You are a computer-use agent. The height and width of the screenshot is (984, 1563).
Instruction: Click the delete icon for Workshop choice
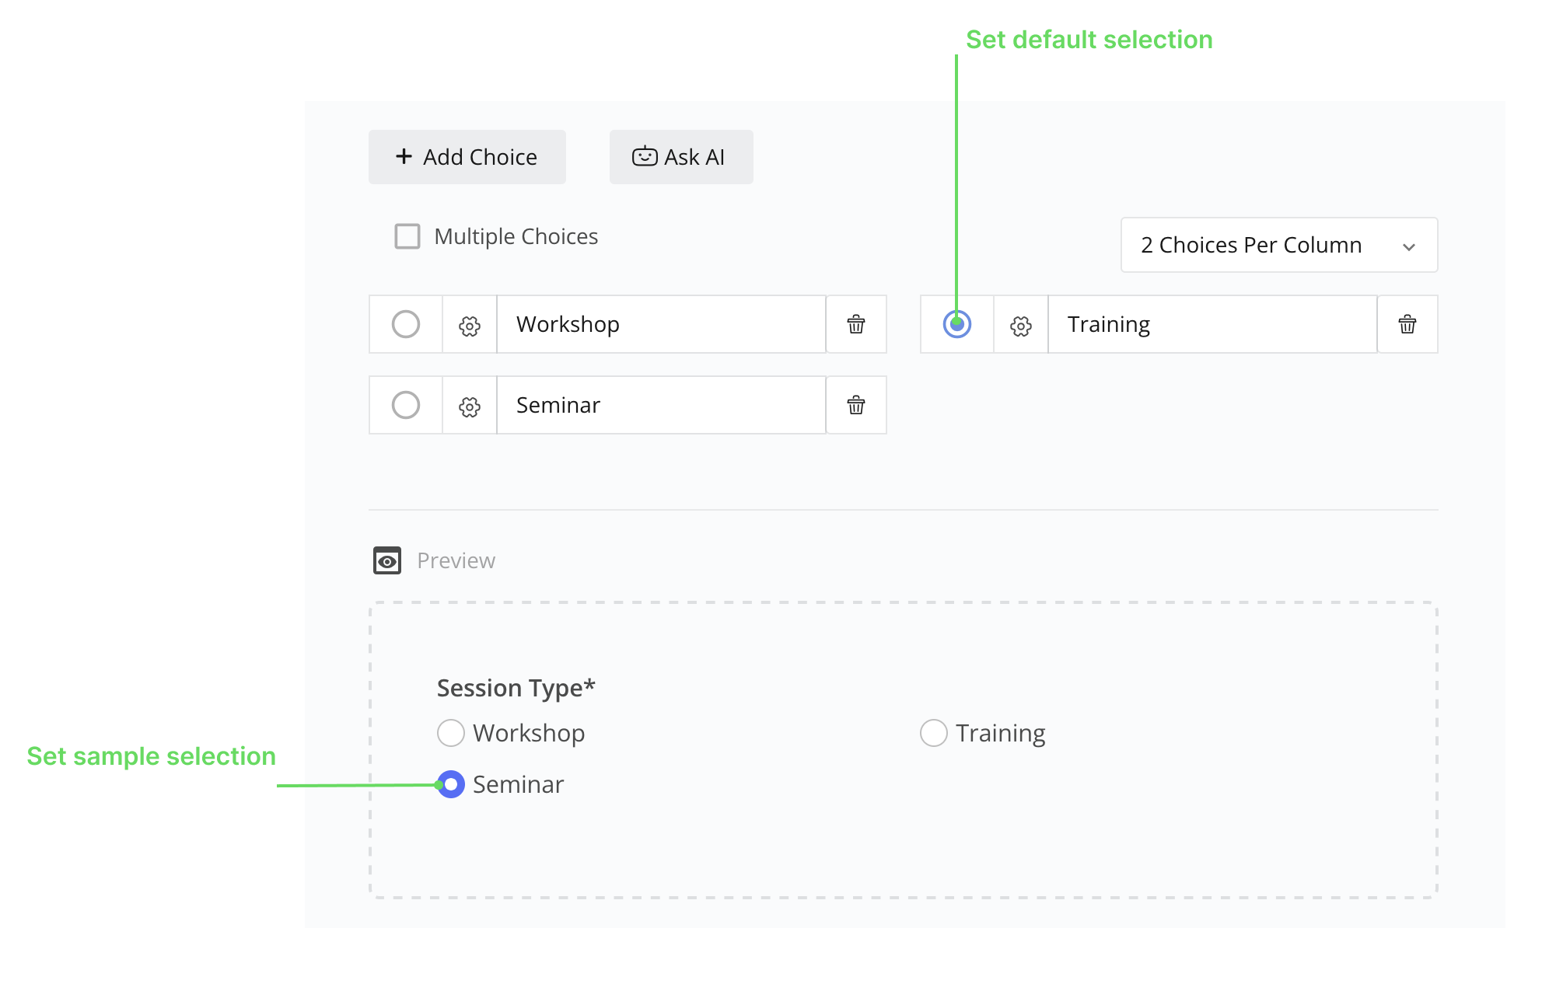(856, 326)
